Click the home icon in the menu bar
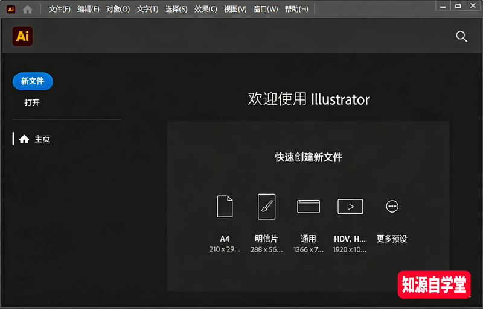This screenshot has width=483, height=309. click(28, 10)
